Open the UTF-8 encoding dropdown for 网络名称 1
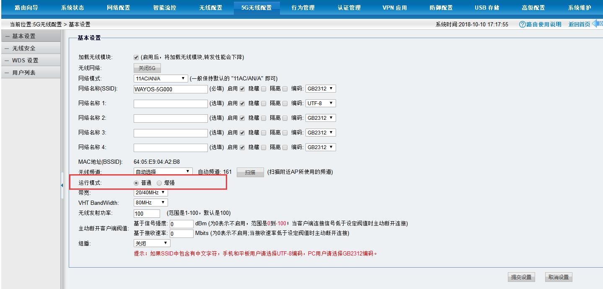603x289 pixels. click(x=321, y=103)
